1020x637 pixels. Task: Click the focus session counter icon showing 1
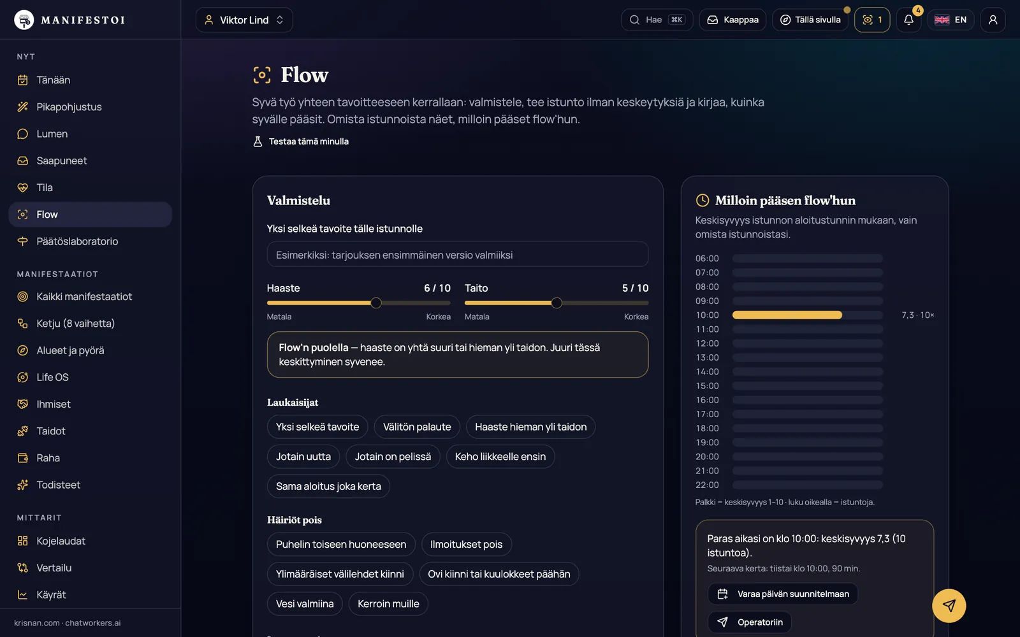872,20
